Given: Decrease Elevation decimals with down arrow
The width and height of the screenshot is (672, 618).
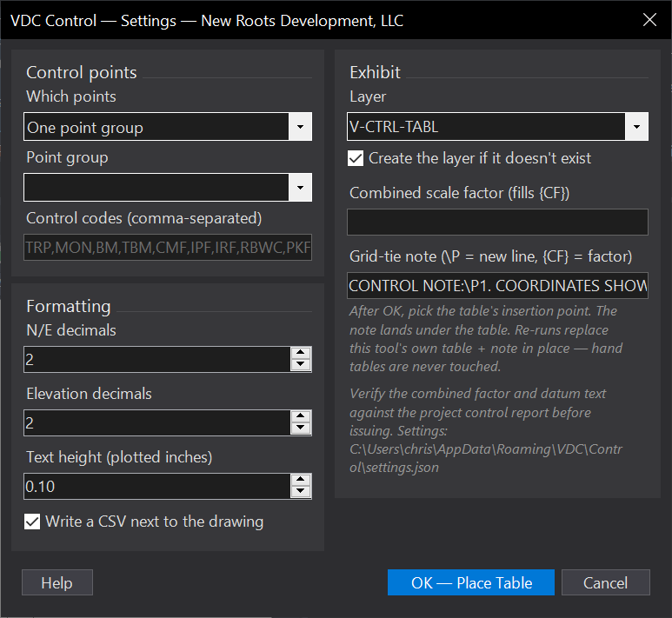Looking at the screenshot, I should 301,429.
